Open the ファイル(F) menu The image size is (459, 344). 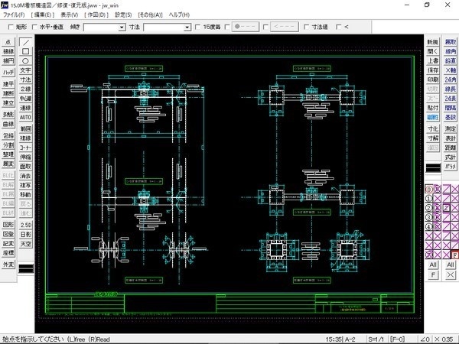pyautogui.click(x=14, y=15)
